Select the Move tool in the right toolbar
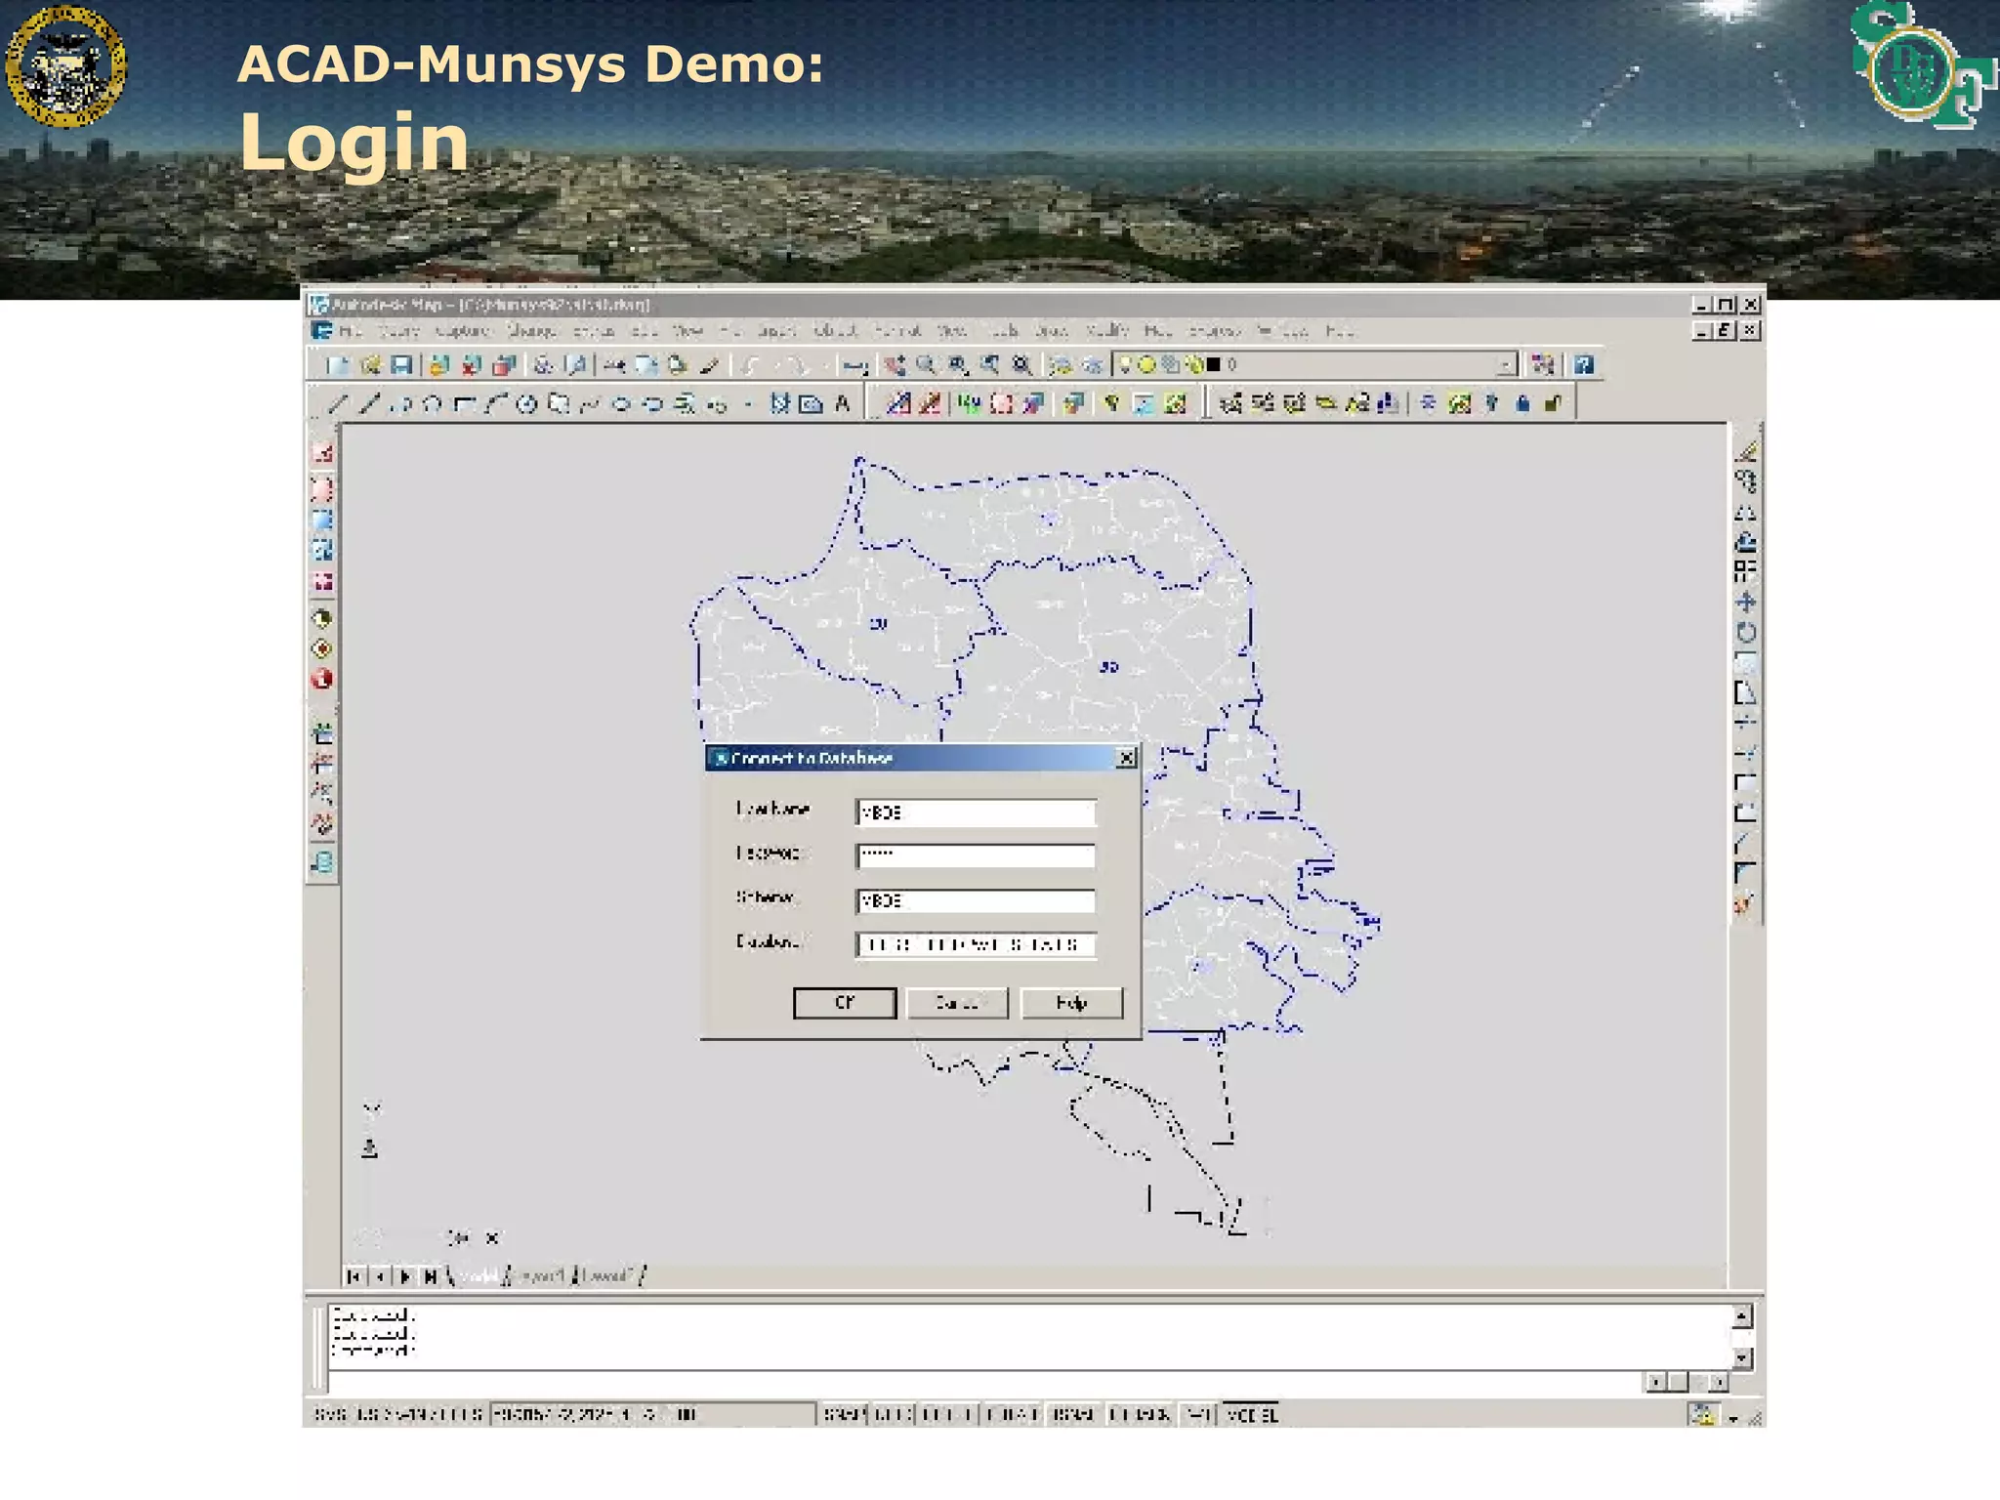Image resolution: width=2000 pixels, height=1500 pixels. coord(1746,603)
